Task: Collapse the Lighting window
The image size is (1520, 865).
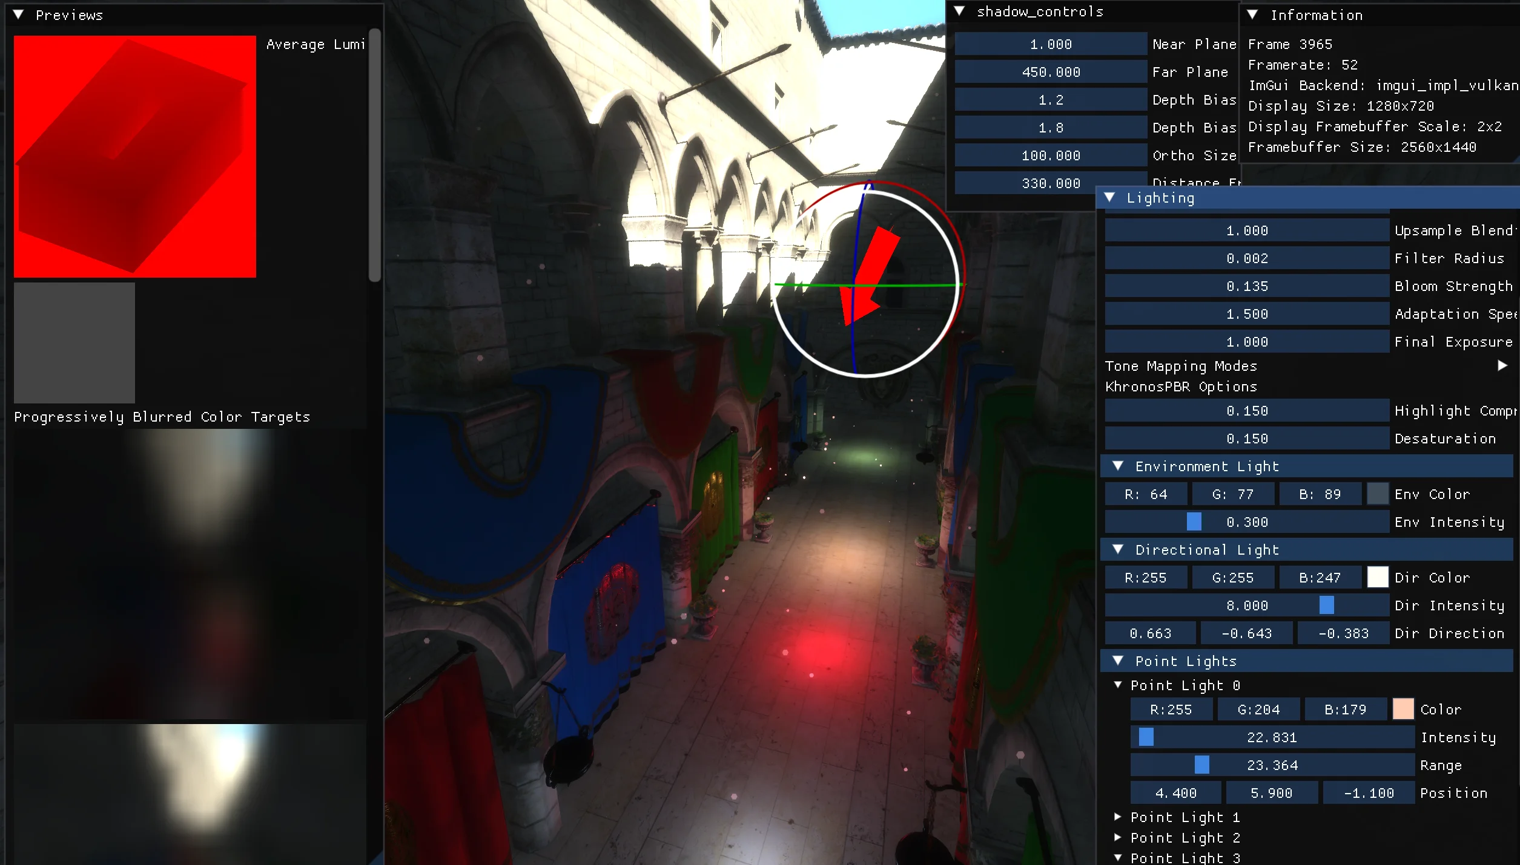Action: pyautogui.click(x=1109, y=197)
